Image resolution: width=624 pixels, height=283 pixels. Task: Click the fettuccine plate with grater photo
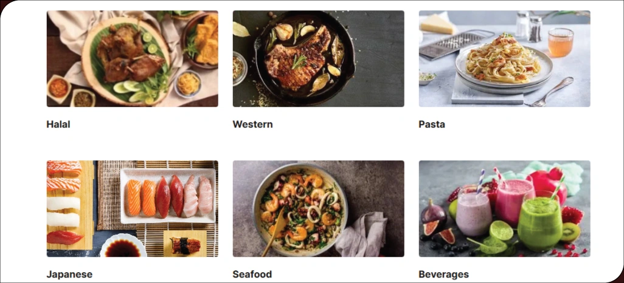[505, 58]
